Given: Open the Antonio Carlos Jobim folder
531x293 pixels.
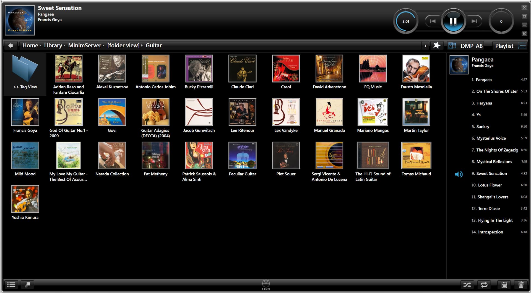Looking at the screenshot, I should [155, 72].
